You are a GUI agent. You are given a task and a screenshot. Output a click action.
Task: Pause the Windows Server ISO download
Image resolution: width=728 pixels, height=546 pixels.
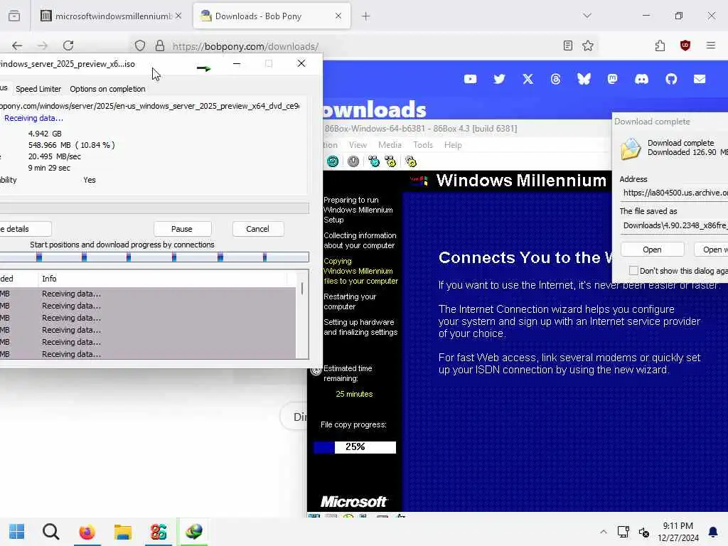click(182, 229)
